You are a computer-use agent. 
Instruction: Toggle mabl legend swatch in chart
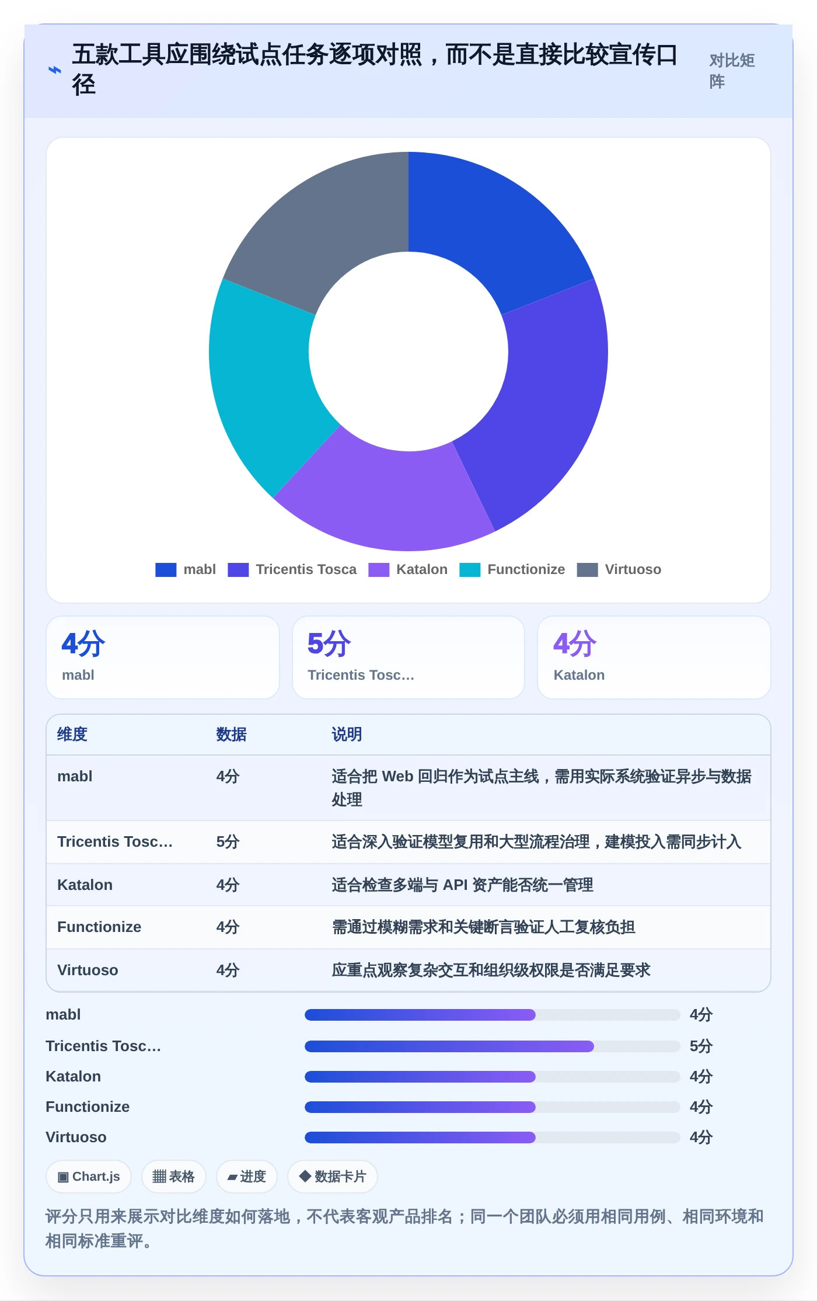(166, 569)
